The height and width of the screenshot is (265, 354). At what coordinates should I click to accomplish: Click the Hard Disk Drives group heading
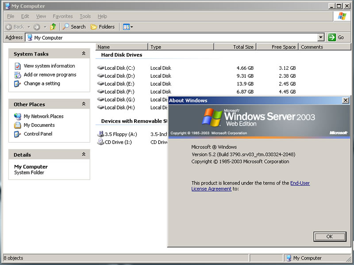[x=122, y=55]
